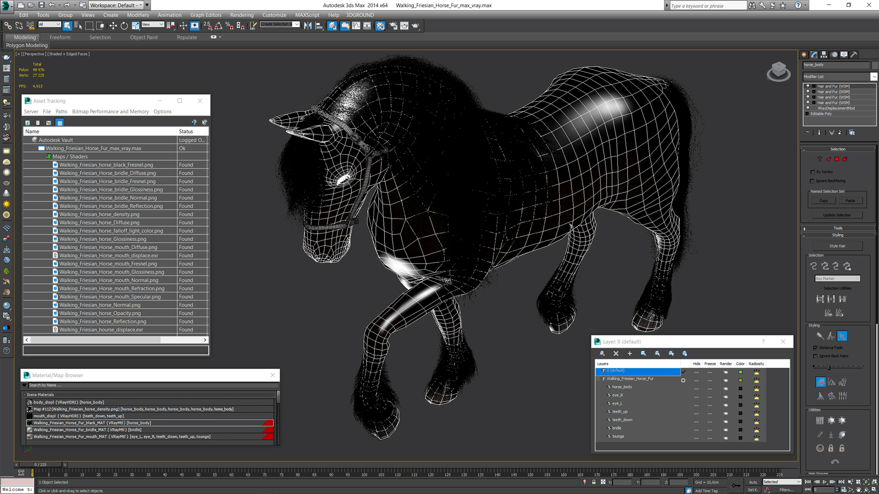
Task: Uncheck the Distance Fade checkbox
Action: click(x=815, y=348)
